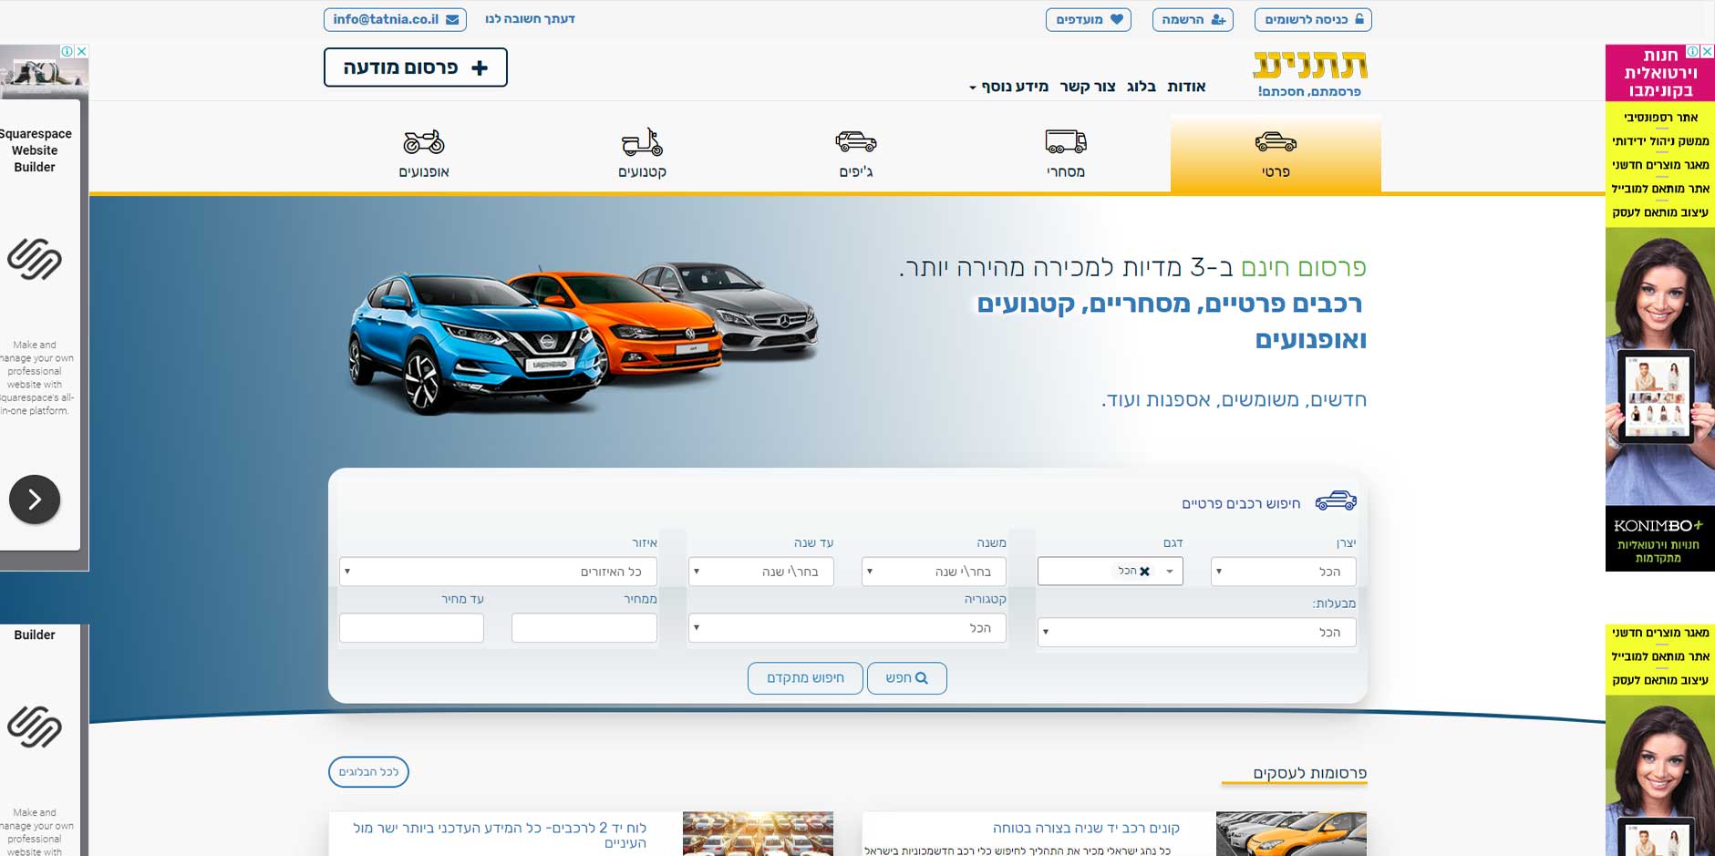Click the לכל הבלוגים all blogs button
Screen dimensions: 1715x856
tap(368, 772)
